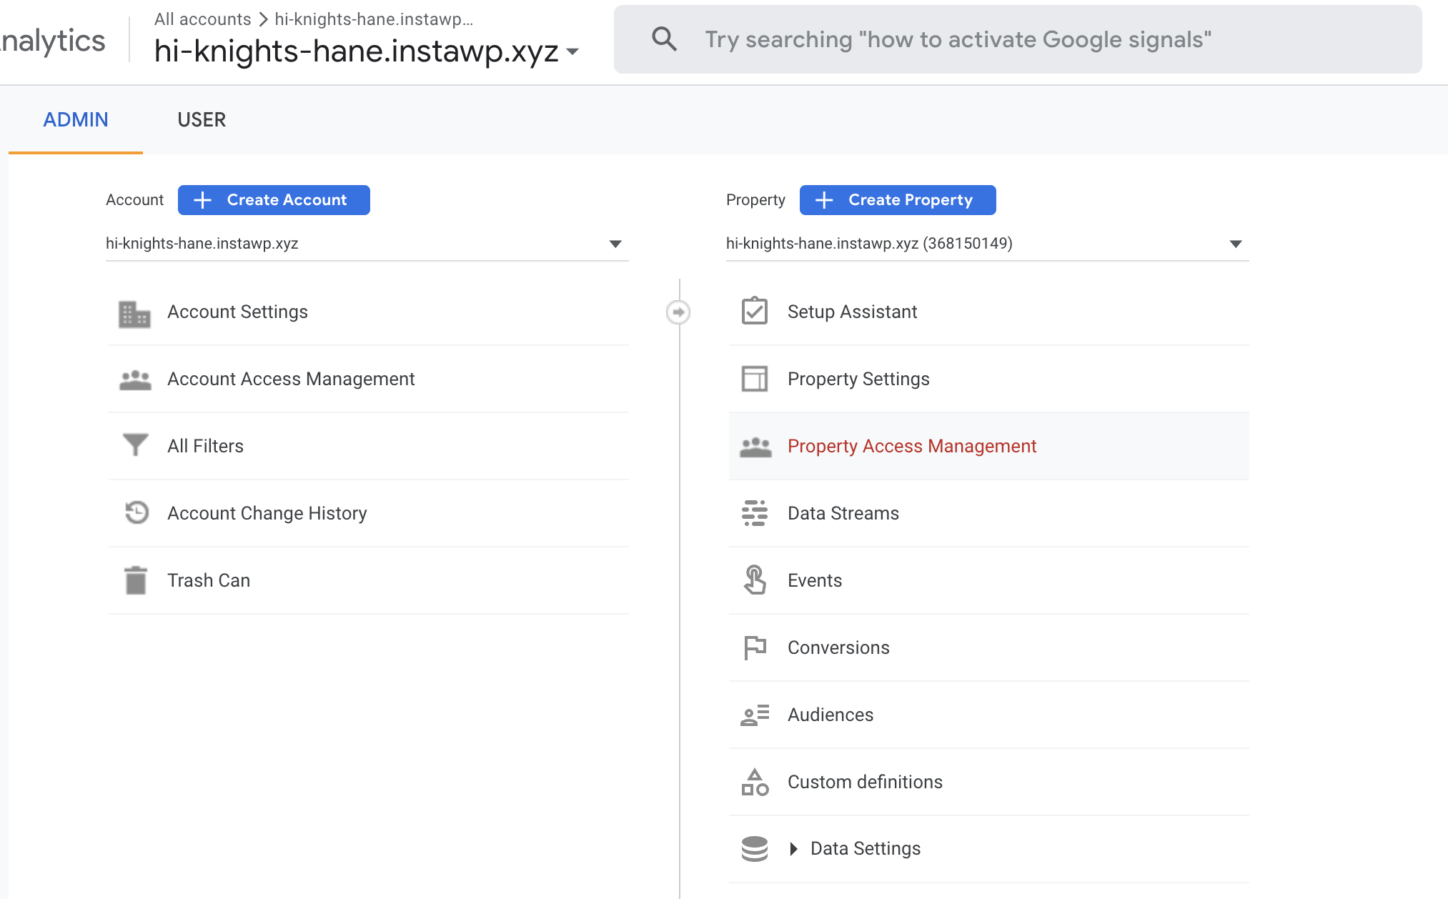Screen dimensions: 1448x899
Task: Expand the Data Settings section
Action: 793,848
